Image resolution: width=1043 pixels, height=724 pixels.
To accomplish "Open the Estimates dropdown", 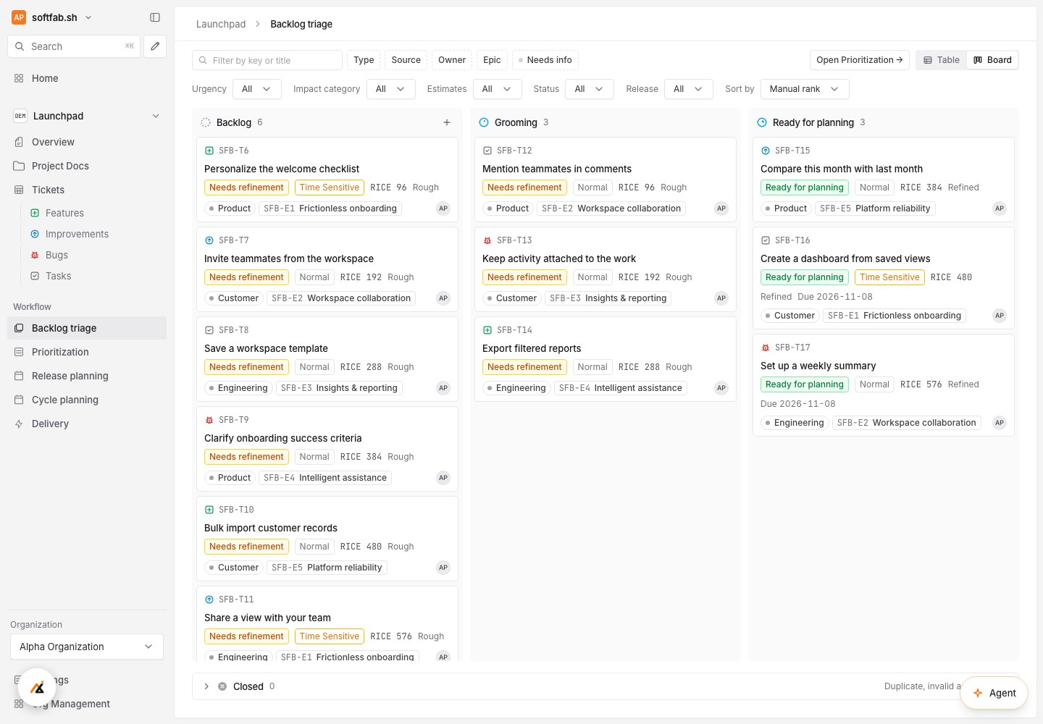I will click(x=497, y=89).
